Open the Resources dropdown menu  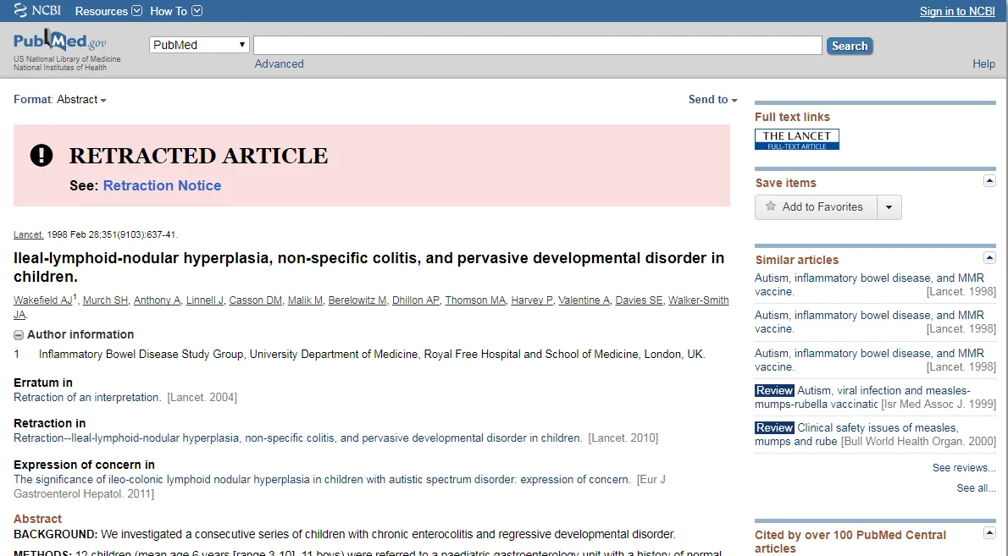pyautogui.click(x=108, y=11)
